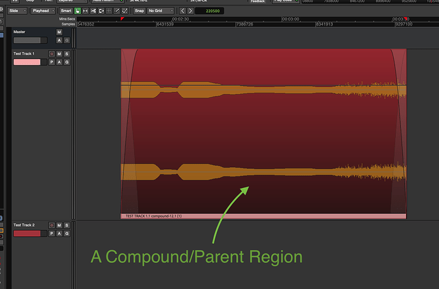
Task: Solo Test Track 2
Action: pos(67,225)
